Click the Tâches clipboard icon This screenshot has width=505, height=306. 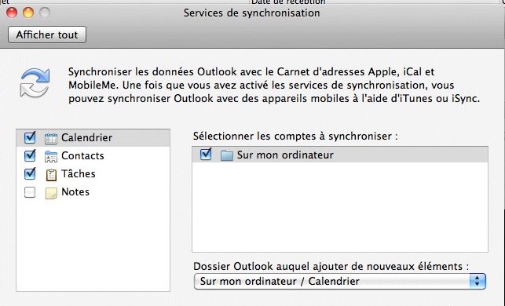pyautogui.click(x=51, y=174)
